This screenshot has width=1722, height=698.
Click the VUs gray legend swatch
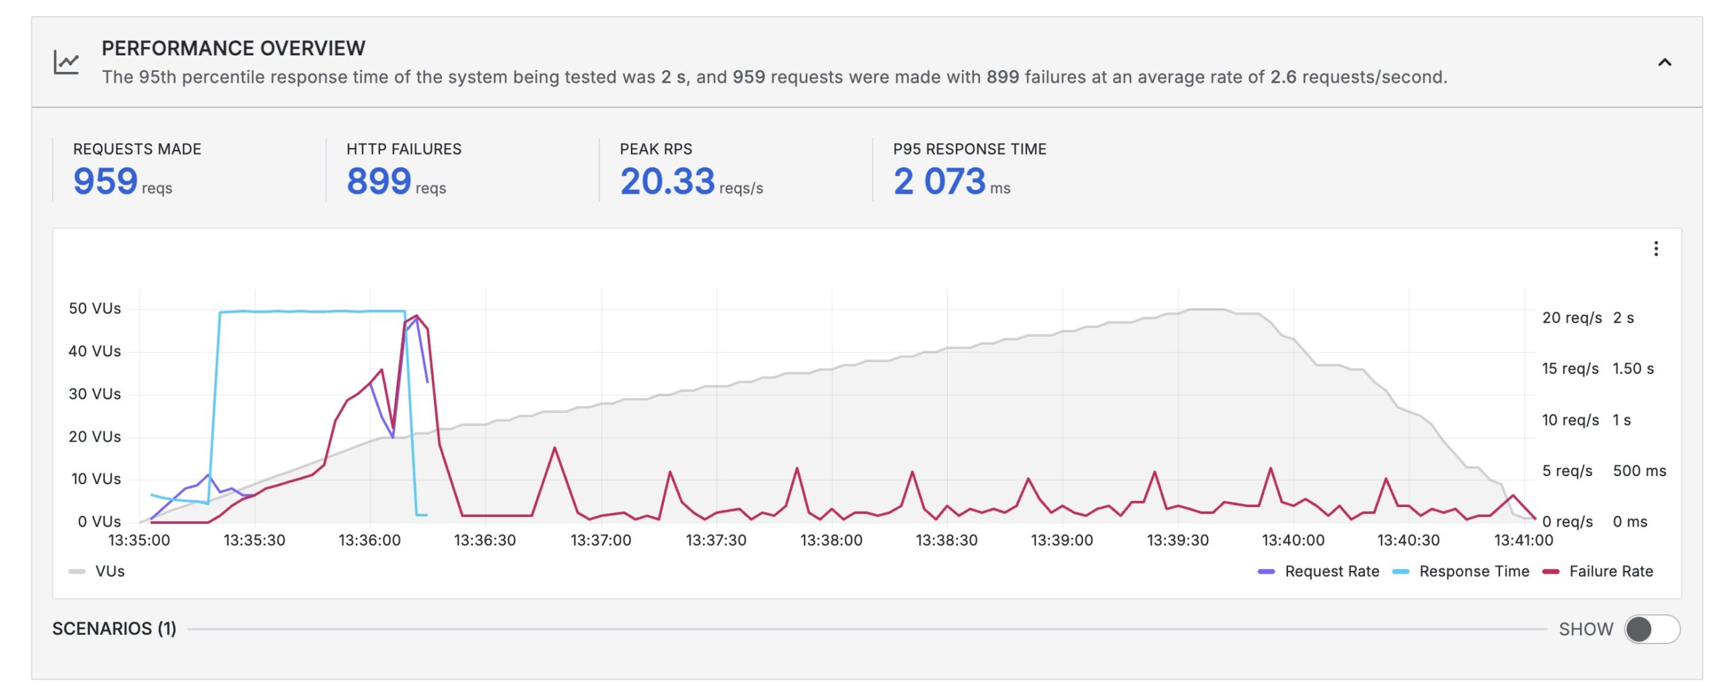point(77,572)
